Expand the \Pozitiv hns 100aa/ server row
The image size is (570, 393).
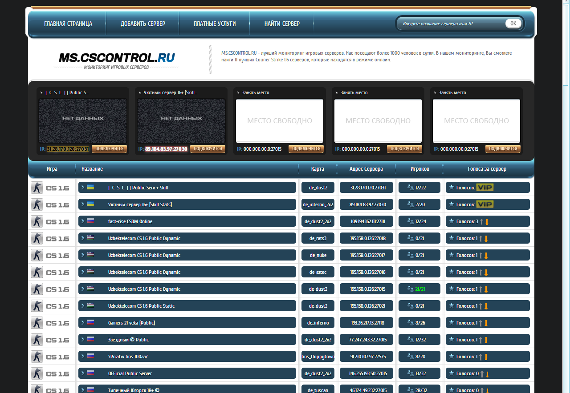pos(83,357)
